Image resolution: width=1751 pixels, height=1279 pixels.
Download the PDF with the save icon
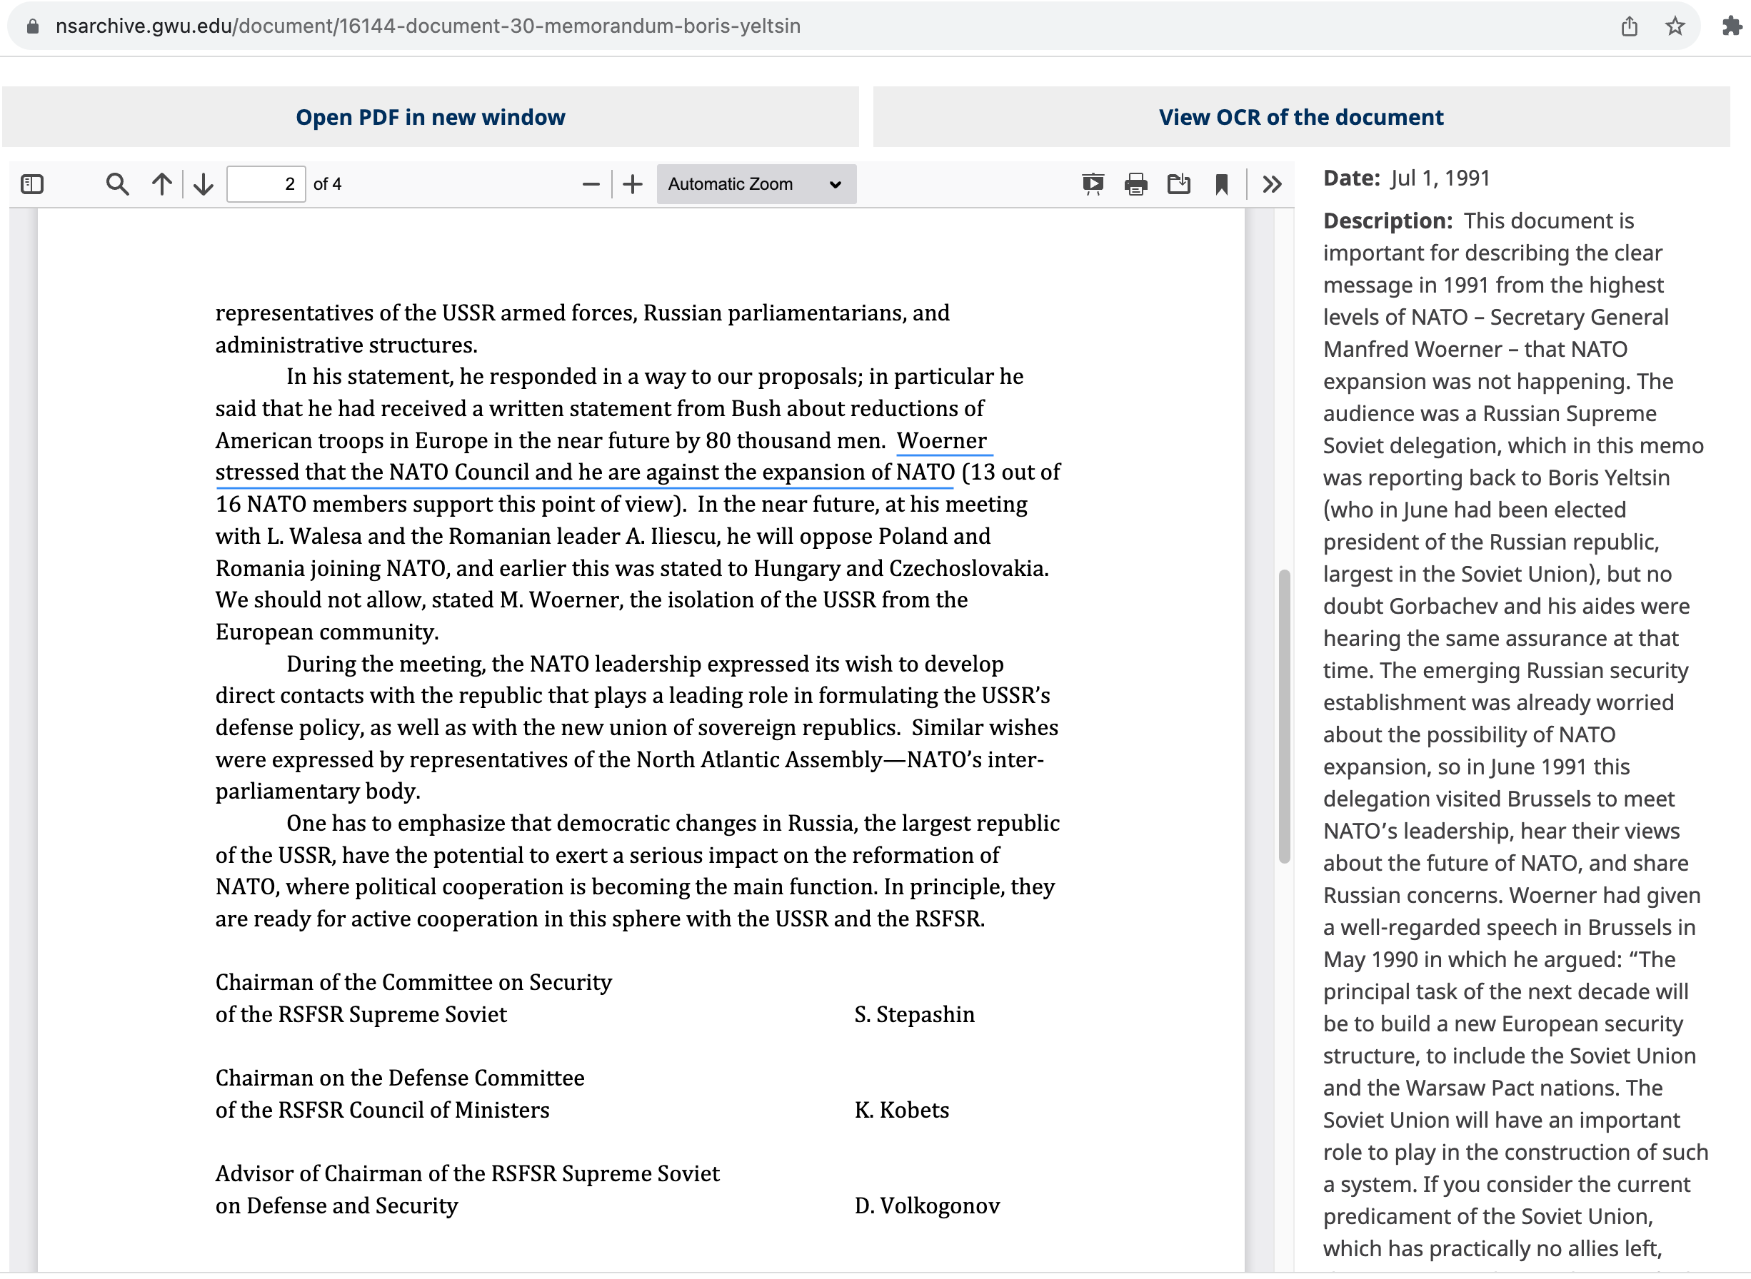click(x=1179, y=184)
